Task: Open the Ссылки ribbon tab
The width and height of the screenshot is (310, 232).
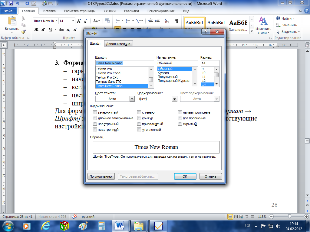Action: [x=110, y=11]
